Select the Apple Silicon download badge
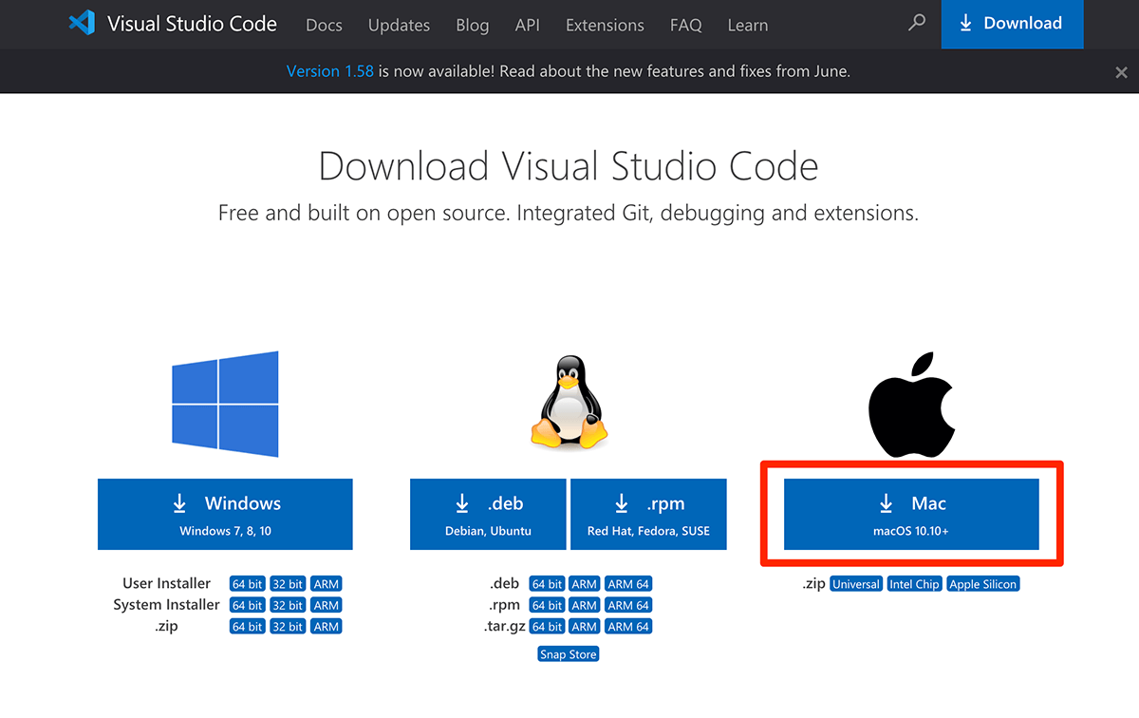The height and width of the screenshot is (718, 1139). pos(982,583)
